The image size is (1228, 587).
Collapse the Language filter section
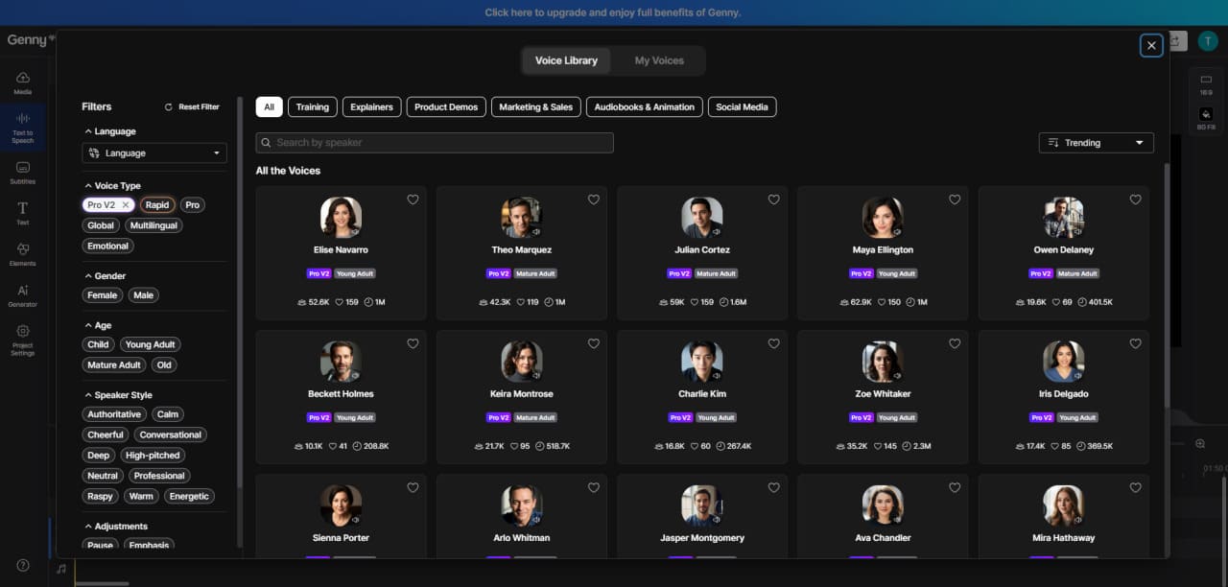(x=88, y=131)
